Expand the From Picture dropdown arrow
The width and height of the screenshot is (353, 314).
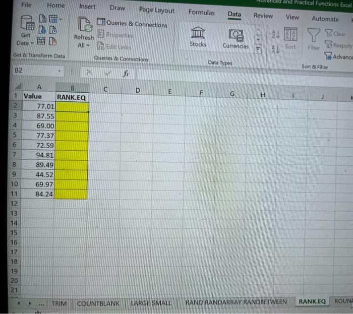(x=61, y=20)
